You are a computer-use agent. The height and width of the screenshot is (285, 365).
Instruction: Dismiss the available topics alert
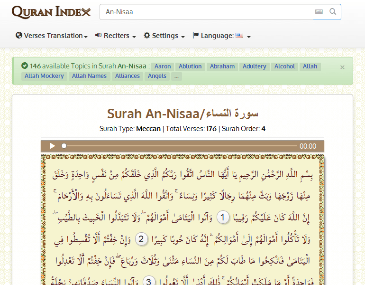[x=342, y=67]
